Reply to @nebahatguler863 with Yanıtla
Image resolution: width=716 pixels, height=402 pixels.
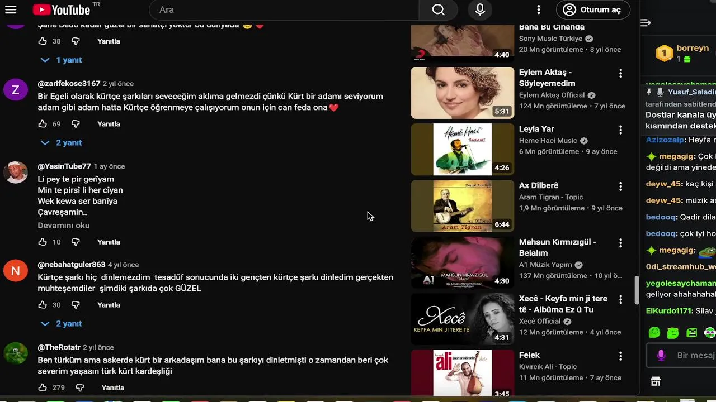point(109,305)
